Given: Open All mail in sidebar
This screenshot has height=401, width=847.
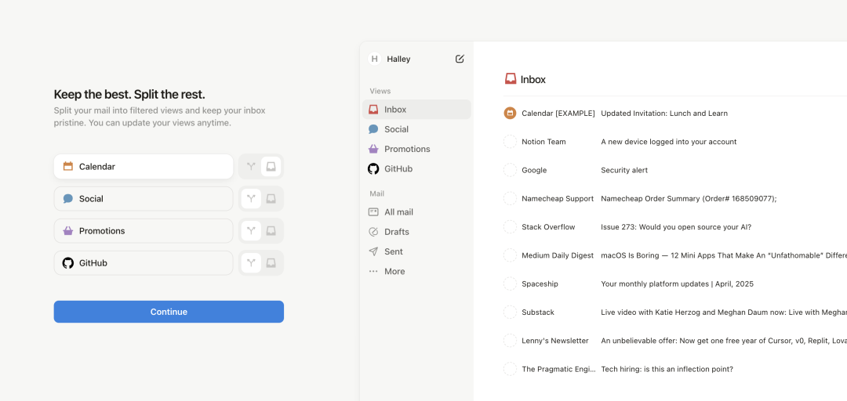Looking at the screenshot, I should 416,212.
